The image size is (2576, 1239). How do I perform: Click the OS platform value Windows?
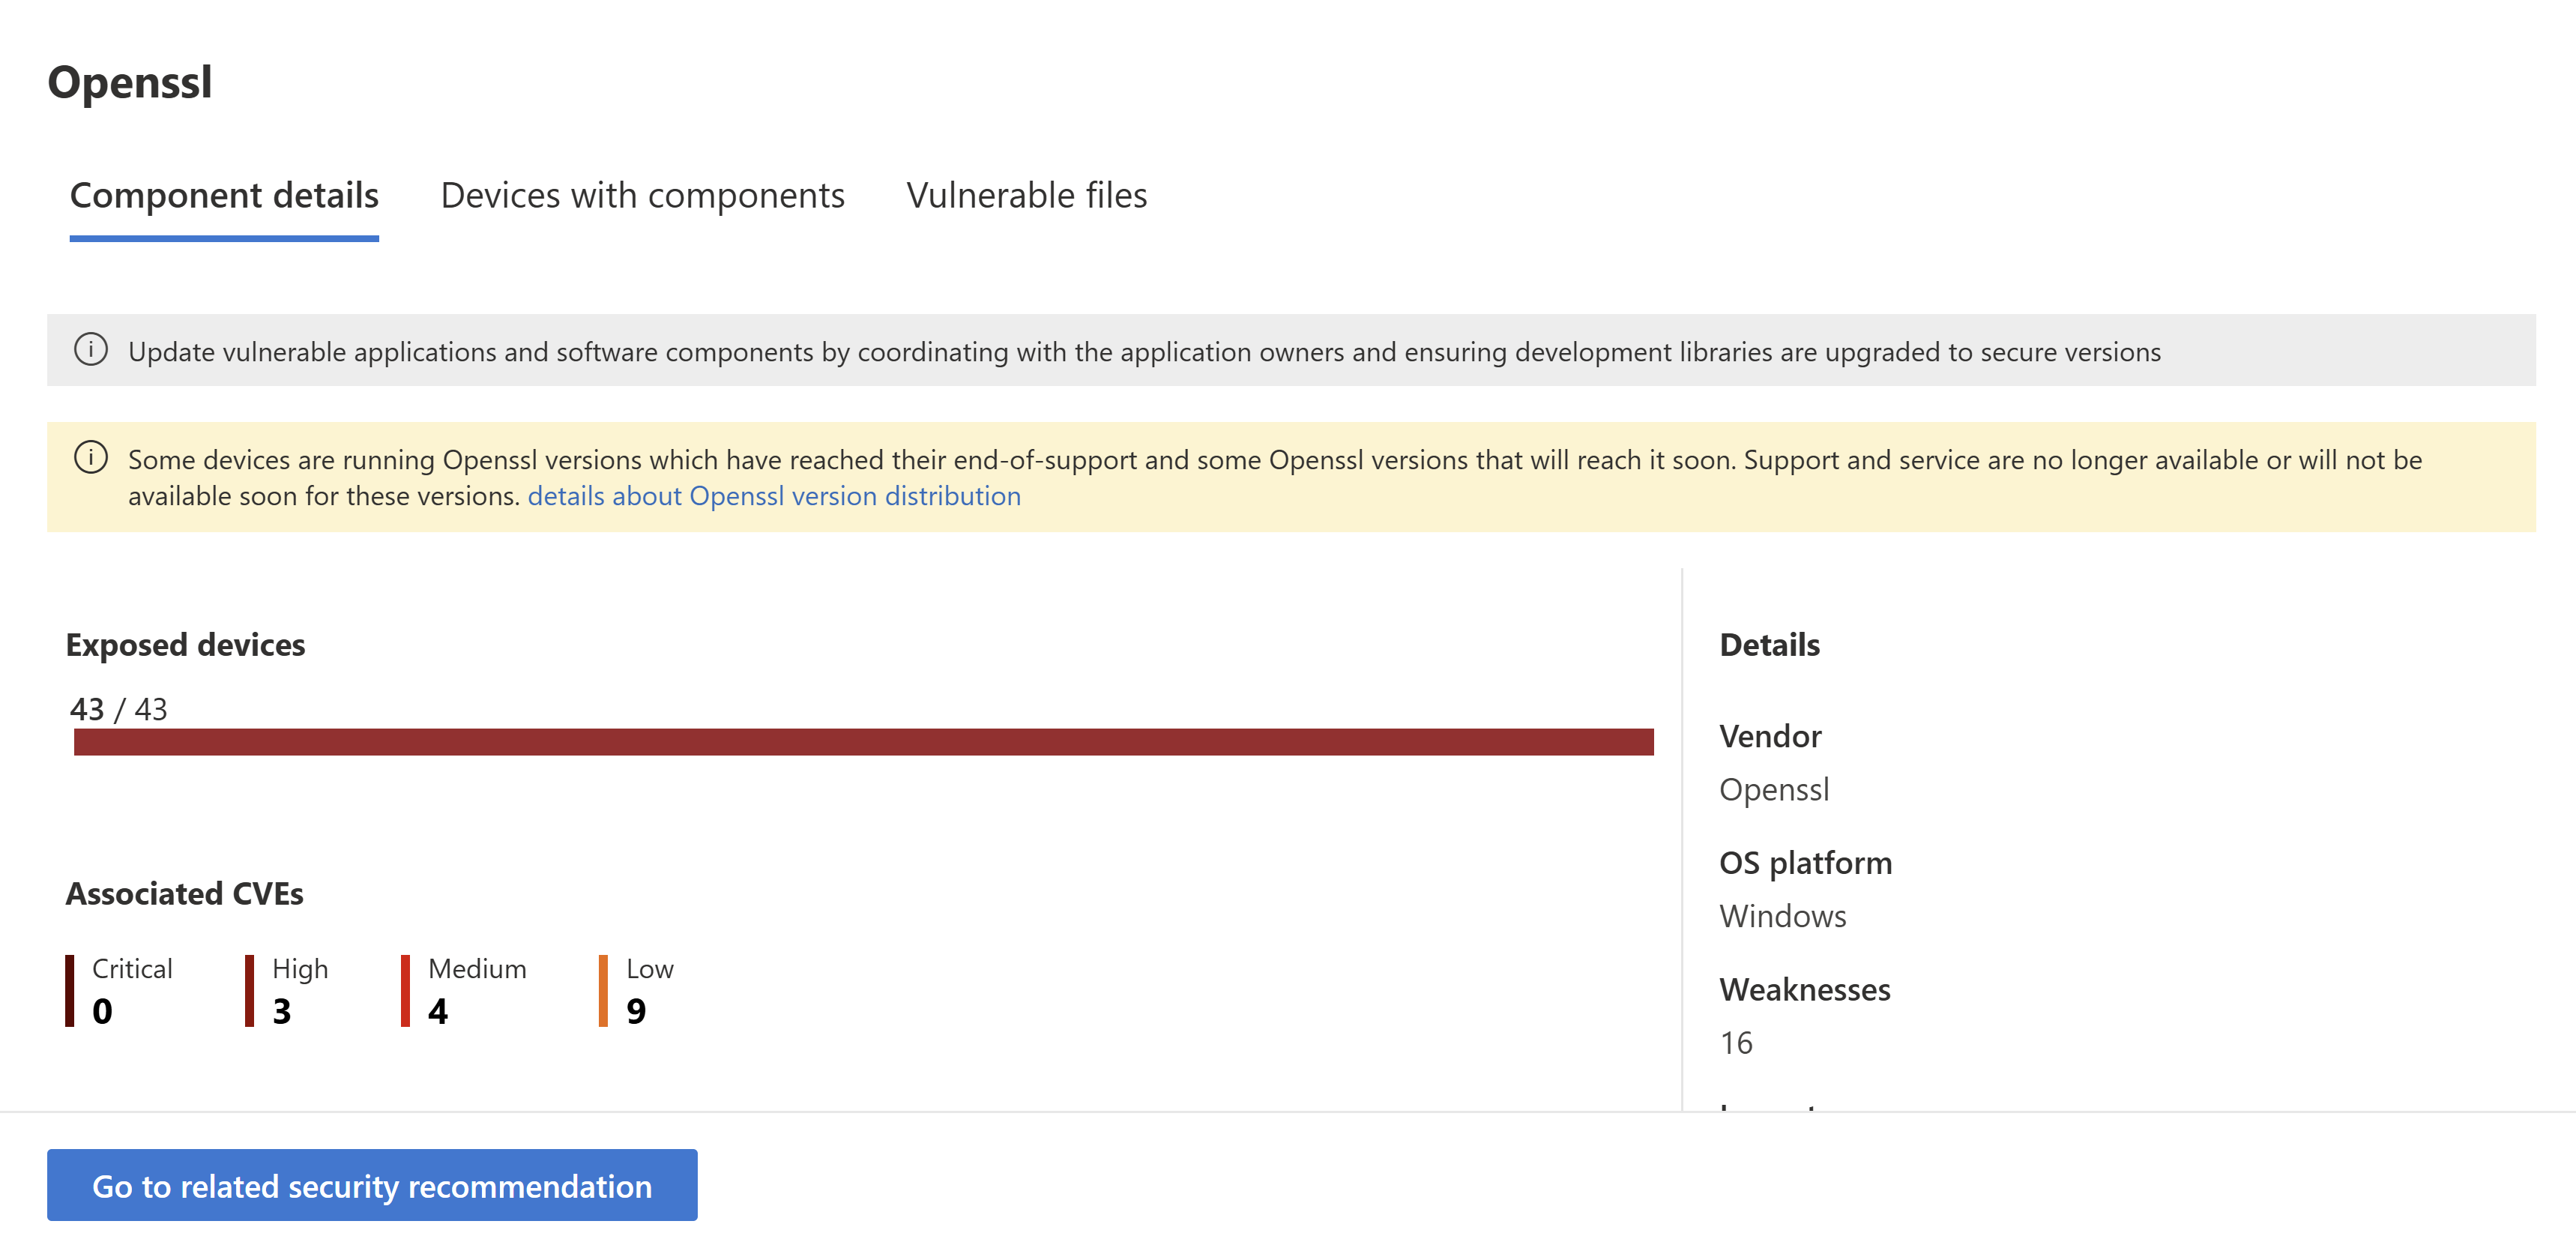(1782, 915)
